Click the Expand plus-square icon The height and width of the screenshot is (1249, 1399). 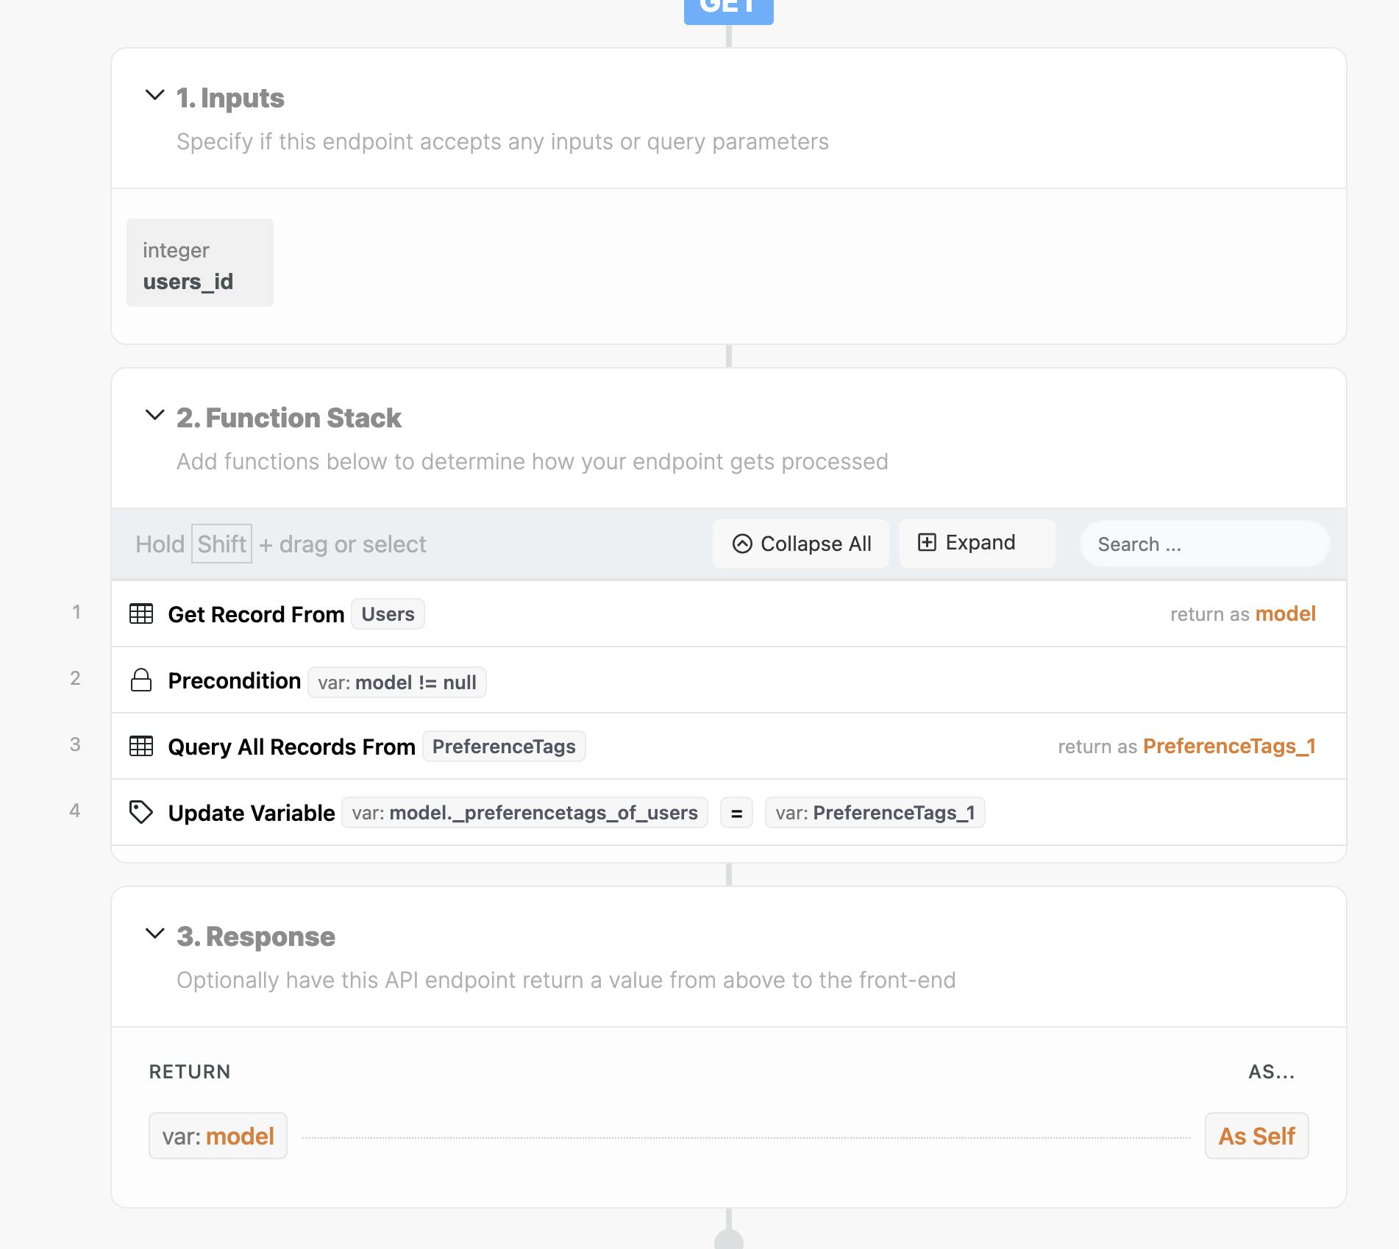click(927, 542)
